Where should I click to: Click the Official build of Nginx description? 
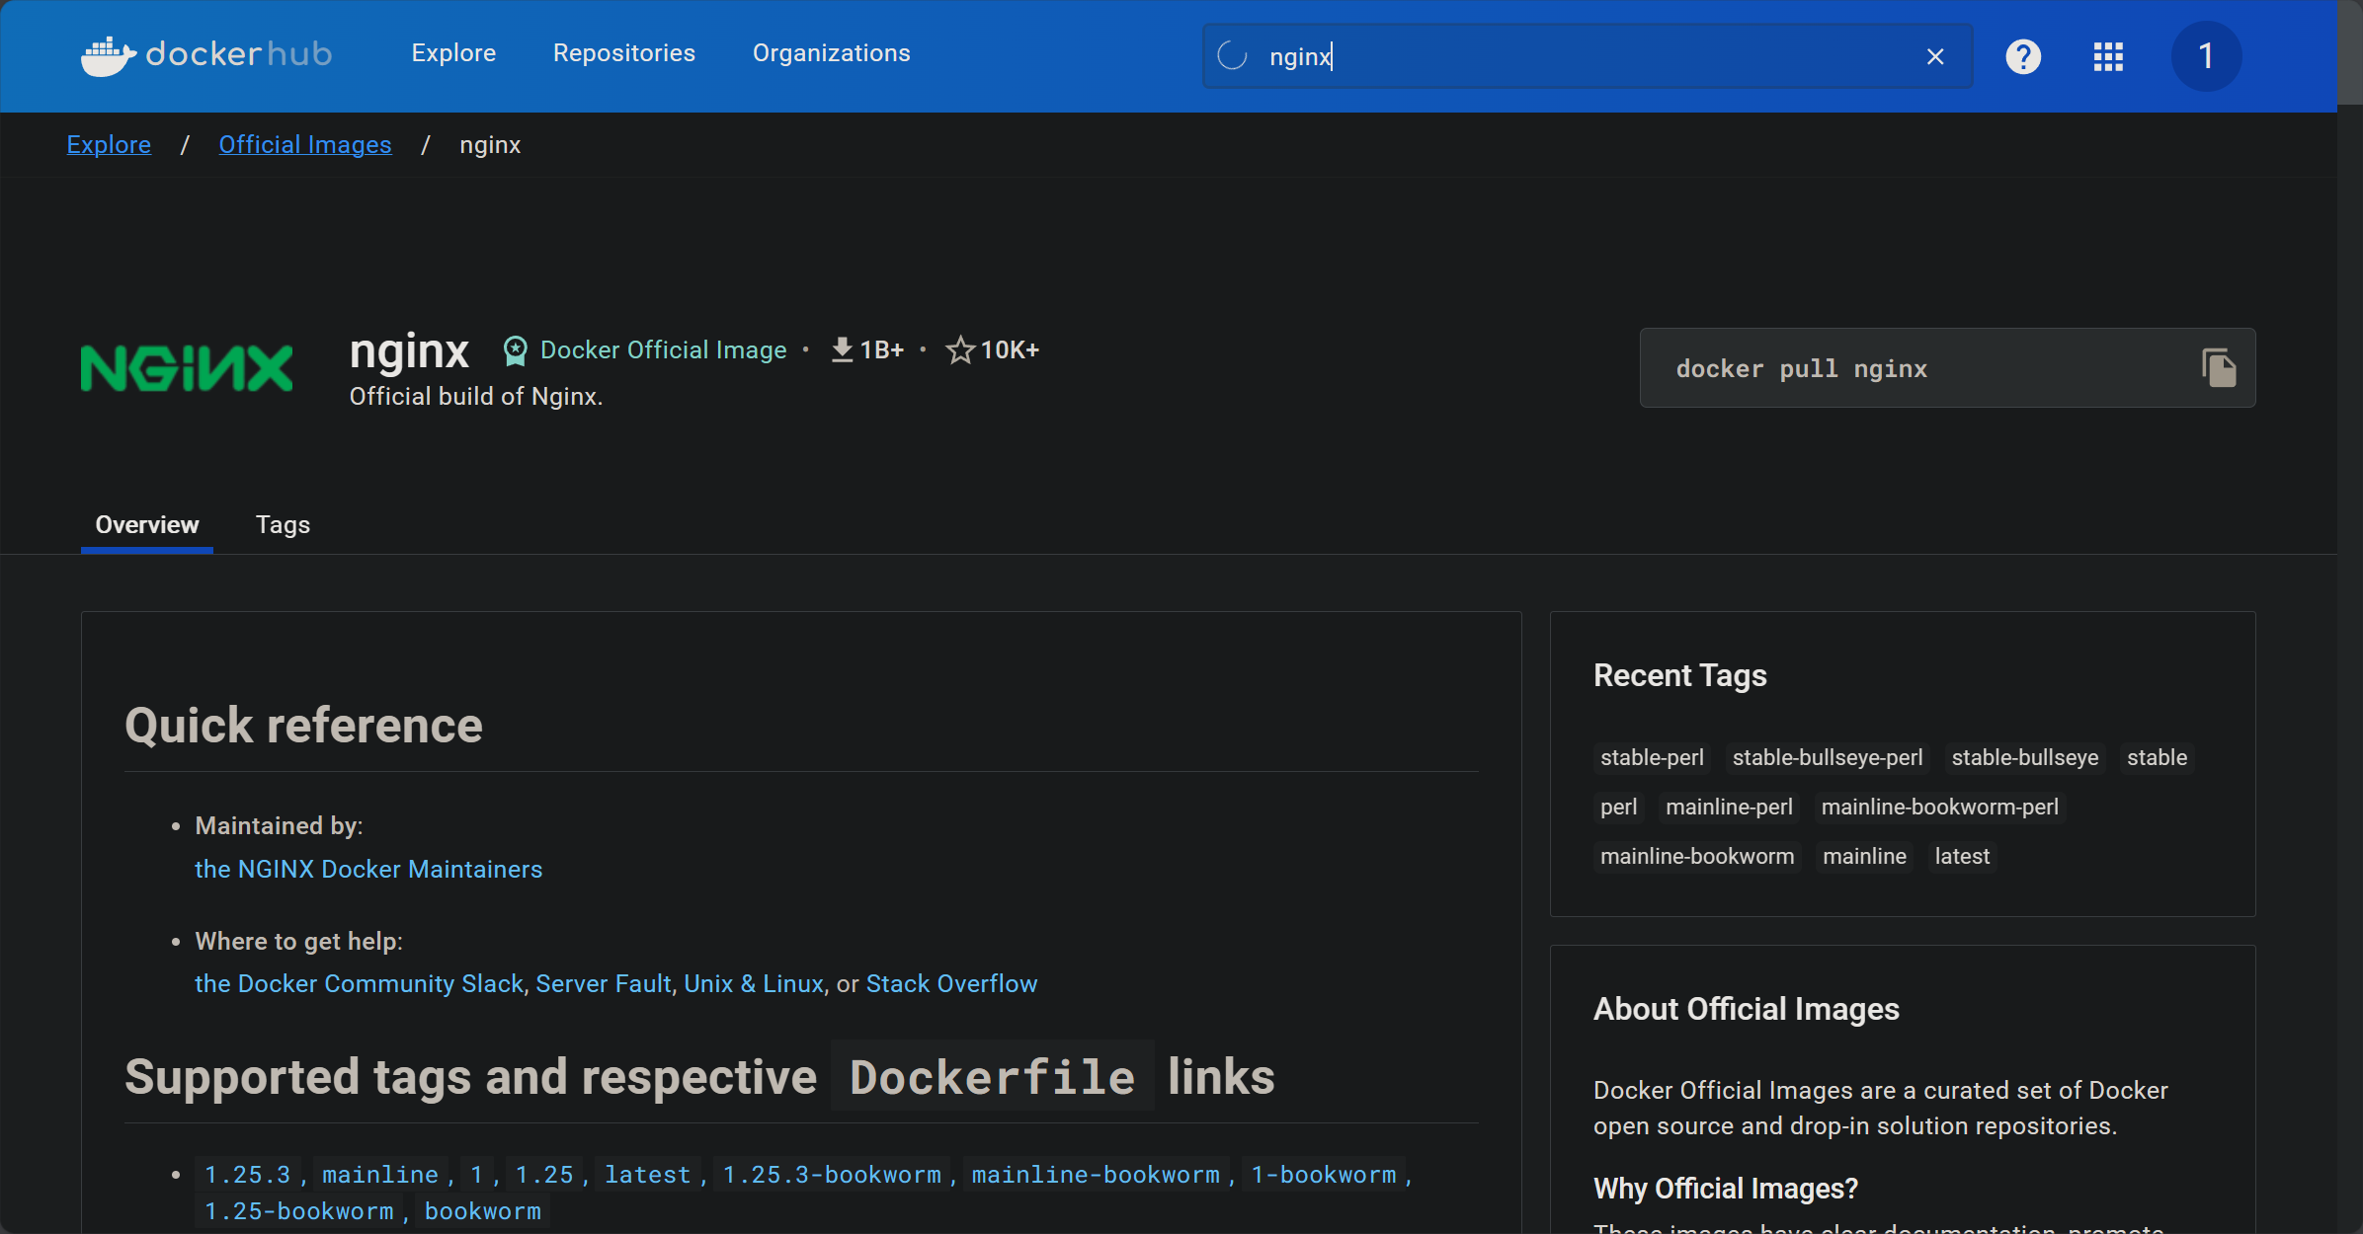tap(476, 397)
